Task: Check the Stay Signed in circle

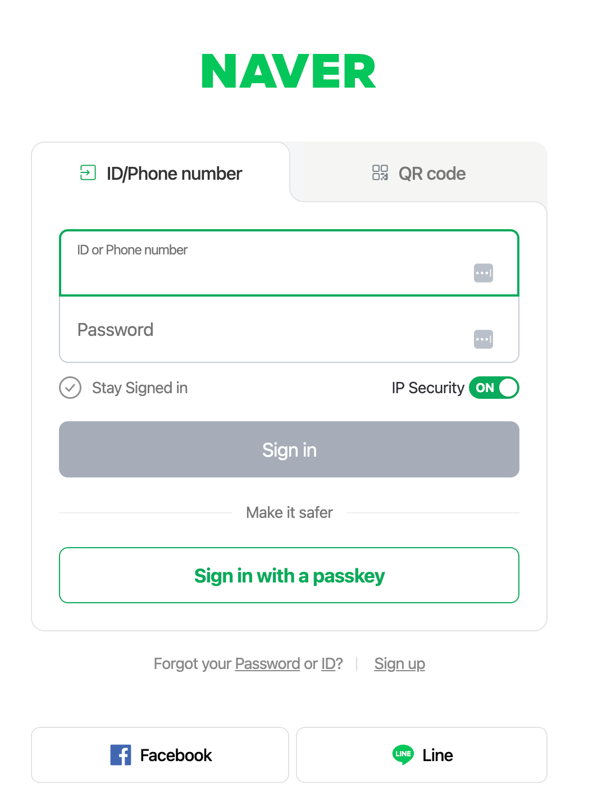Action: [x=70, y=388]
